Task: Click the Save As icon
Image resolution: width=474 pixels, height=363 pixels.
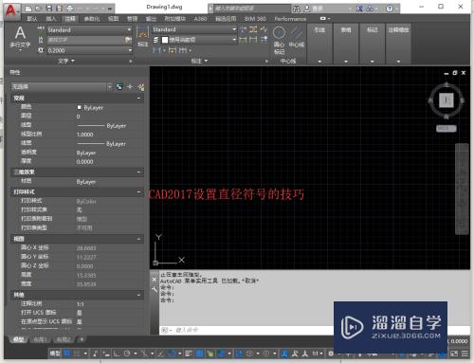Action: click(59, 8)
